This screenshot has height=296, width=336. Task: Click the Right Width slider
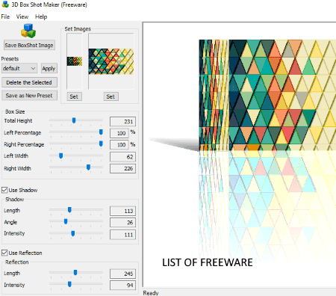click(x=76, y=167)
